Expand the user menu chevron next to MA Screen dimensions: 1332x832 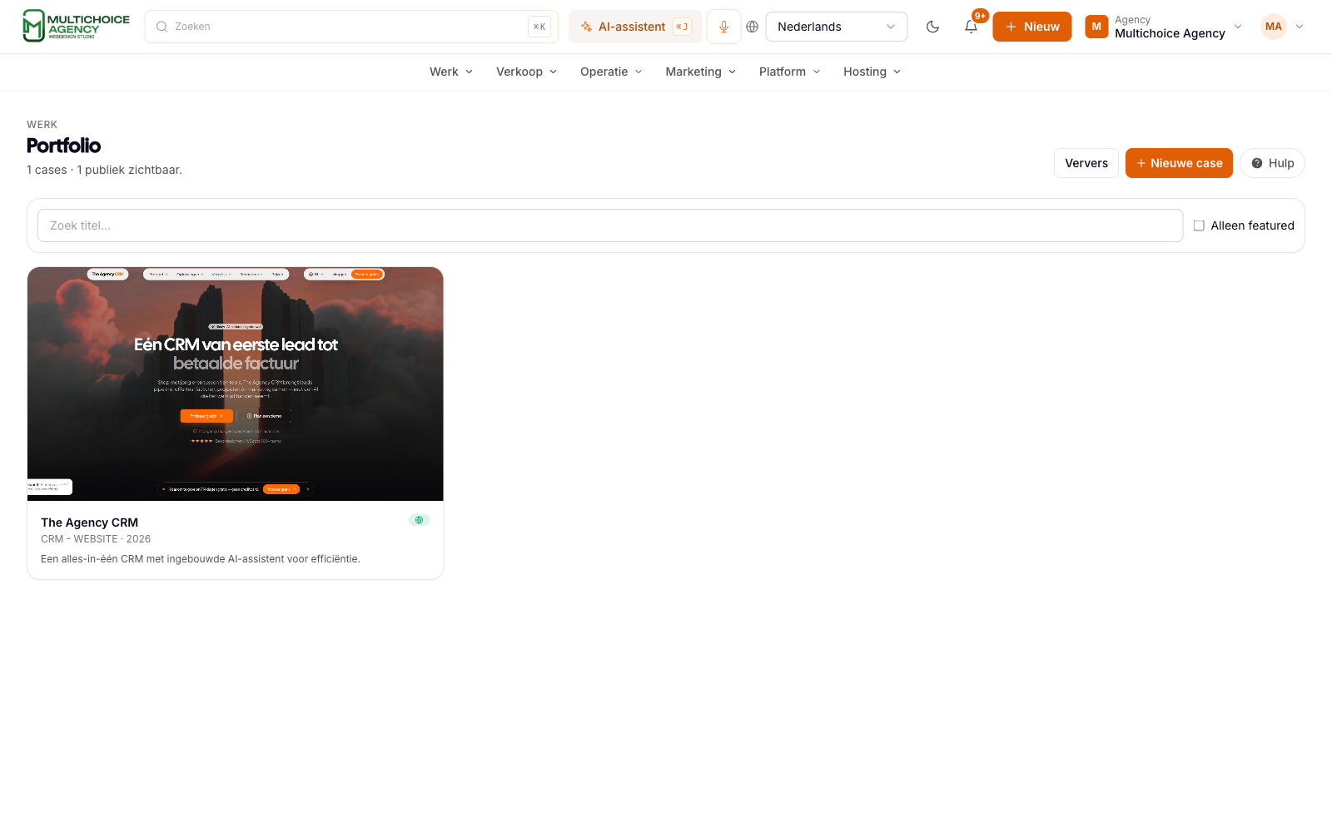(1300, 27)
